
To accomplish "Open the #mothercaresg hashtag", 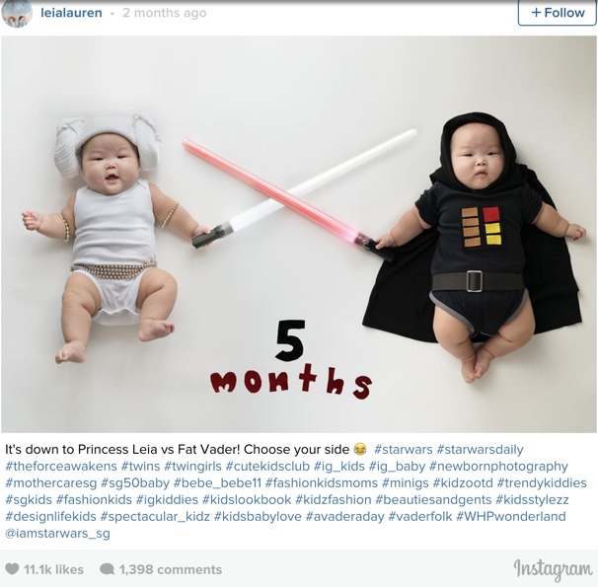I will pos(51,483).
